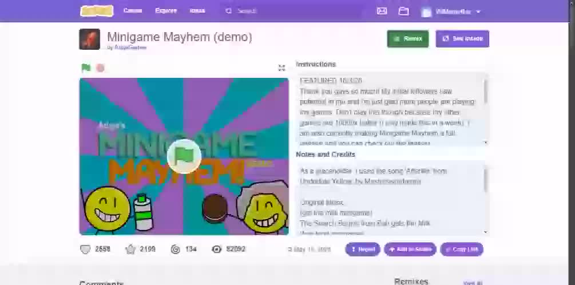This screenshot has width=575, height=285.
Task: Click the project title Minigame Mayhem (demo)
Action: point(179,37)
